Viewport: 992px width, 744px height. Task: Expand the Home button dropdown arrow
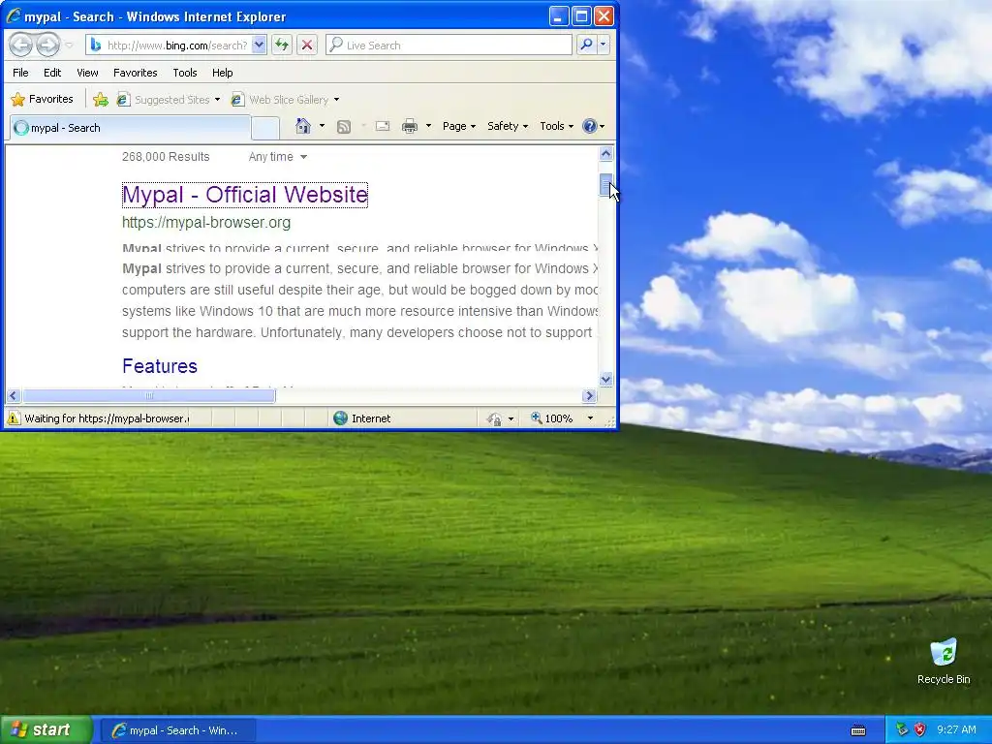(x=322, y=126)
